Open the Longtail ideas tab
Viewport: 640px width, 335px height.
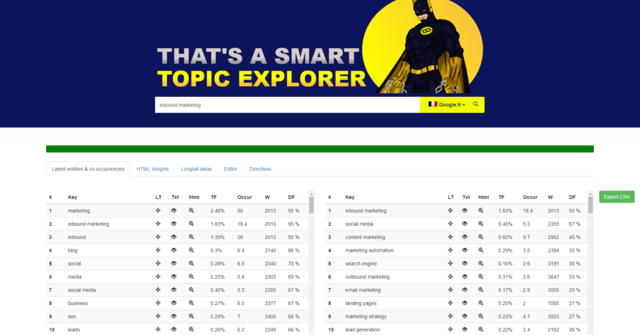[x=196, y=169]
